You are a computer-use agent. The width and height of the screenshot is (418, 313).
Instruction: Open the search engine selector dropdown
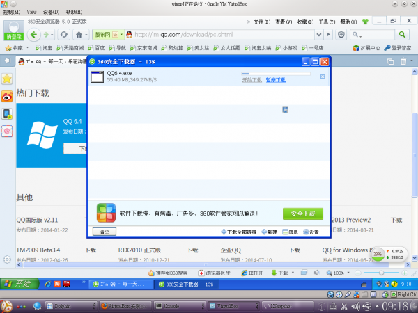coord(357,35)
